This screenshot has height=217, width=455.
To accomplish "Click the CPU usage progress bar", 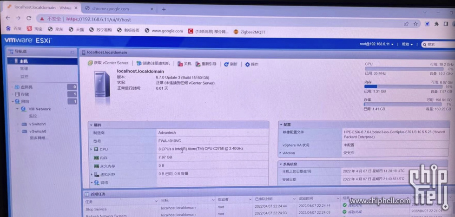I will click(404, 69).
